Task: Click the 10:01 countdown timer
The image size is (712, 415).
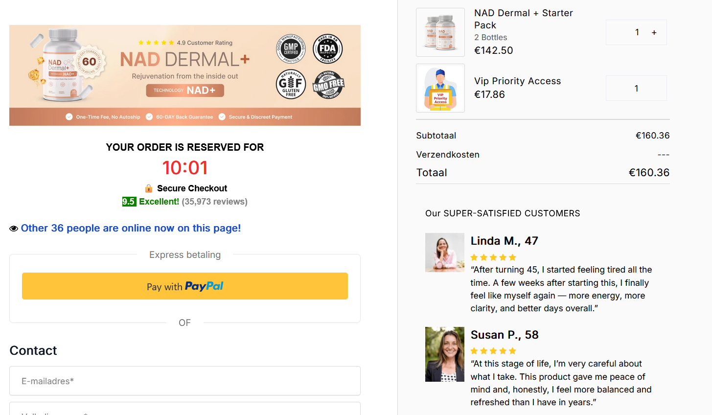Action: (185, 168)
